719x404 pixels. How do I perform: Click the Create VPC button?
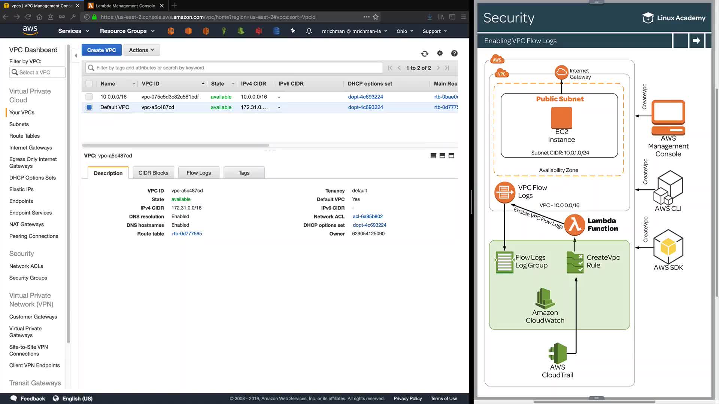101,50
